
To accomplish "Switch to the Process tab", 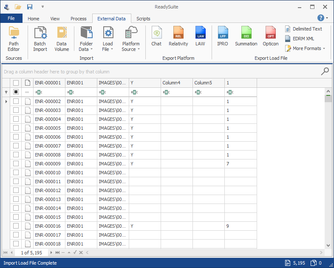I will pyautogui.click(x=78, y=19).
